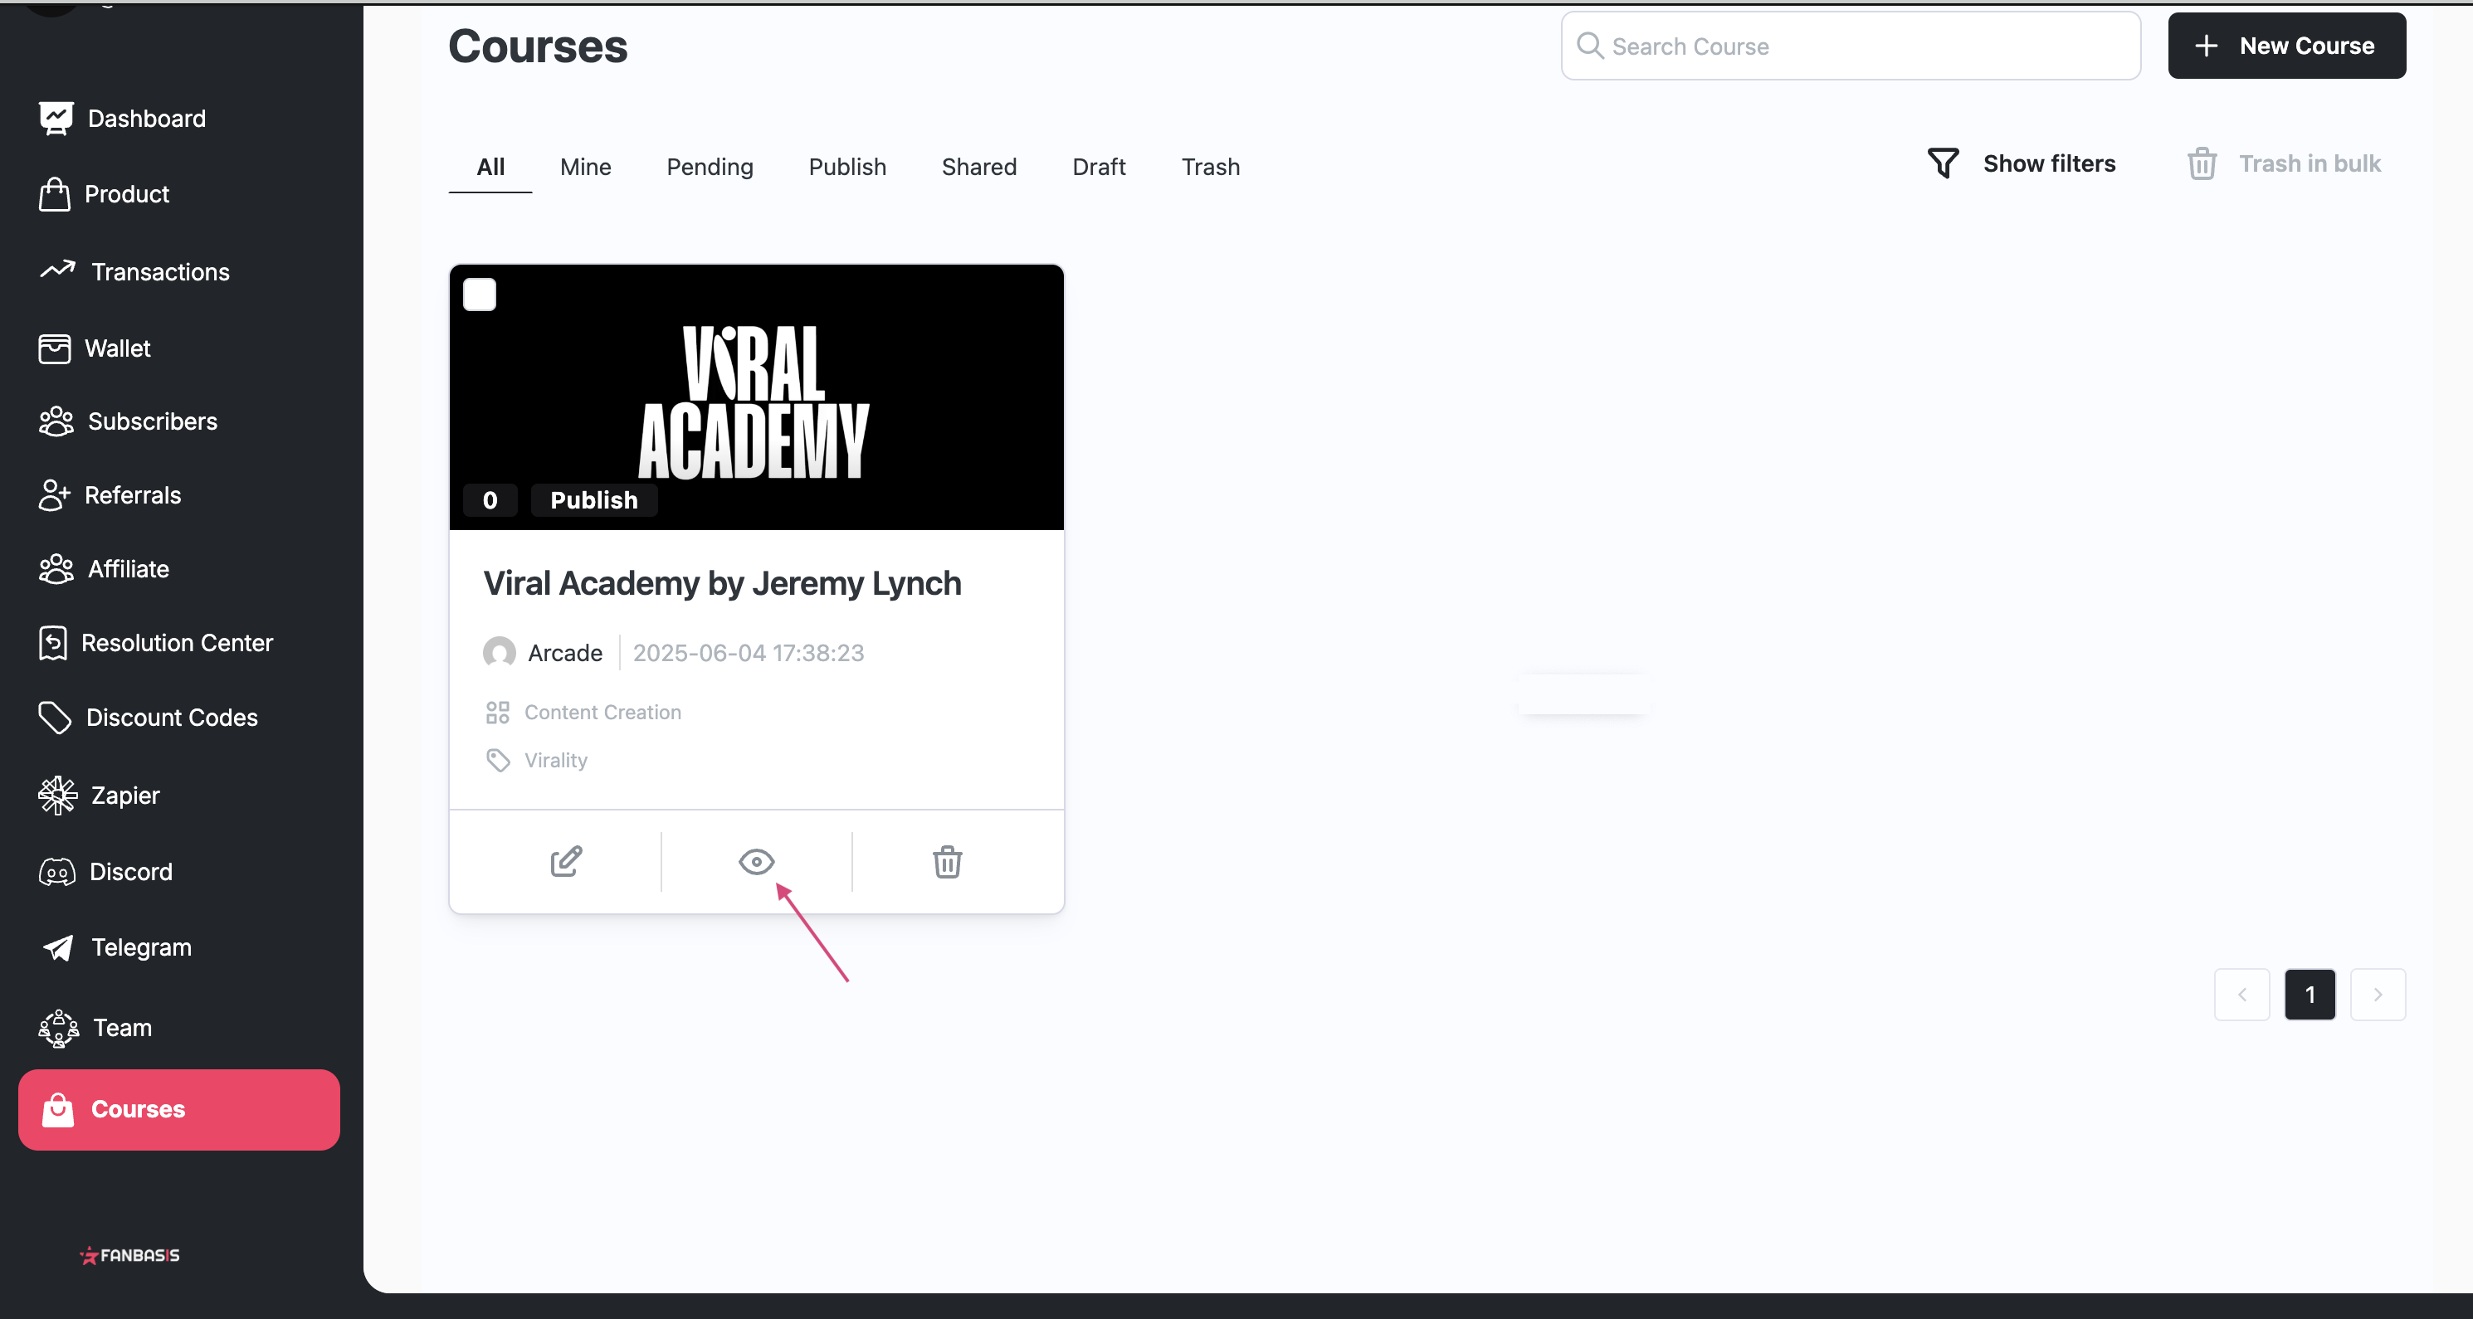Click the Wallet icon in sidebar
This screenshot has height=1319, width=2473.
click(54, 348)
